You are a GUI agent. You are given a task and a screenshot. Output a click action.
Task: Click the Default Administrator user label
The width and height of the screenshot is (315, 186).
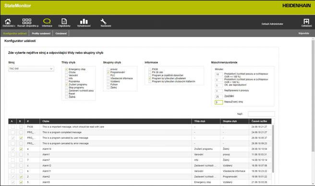point(272,24)
